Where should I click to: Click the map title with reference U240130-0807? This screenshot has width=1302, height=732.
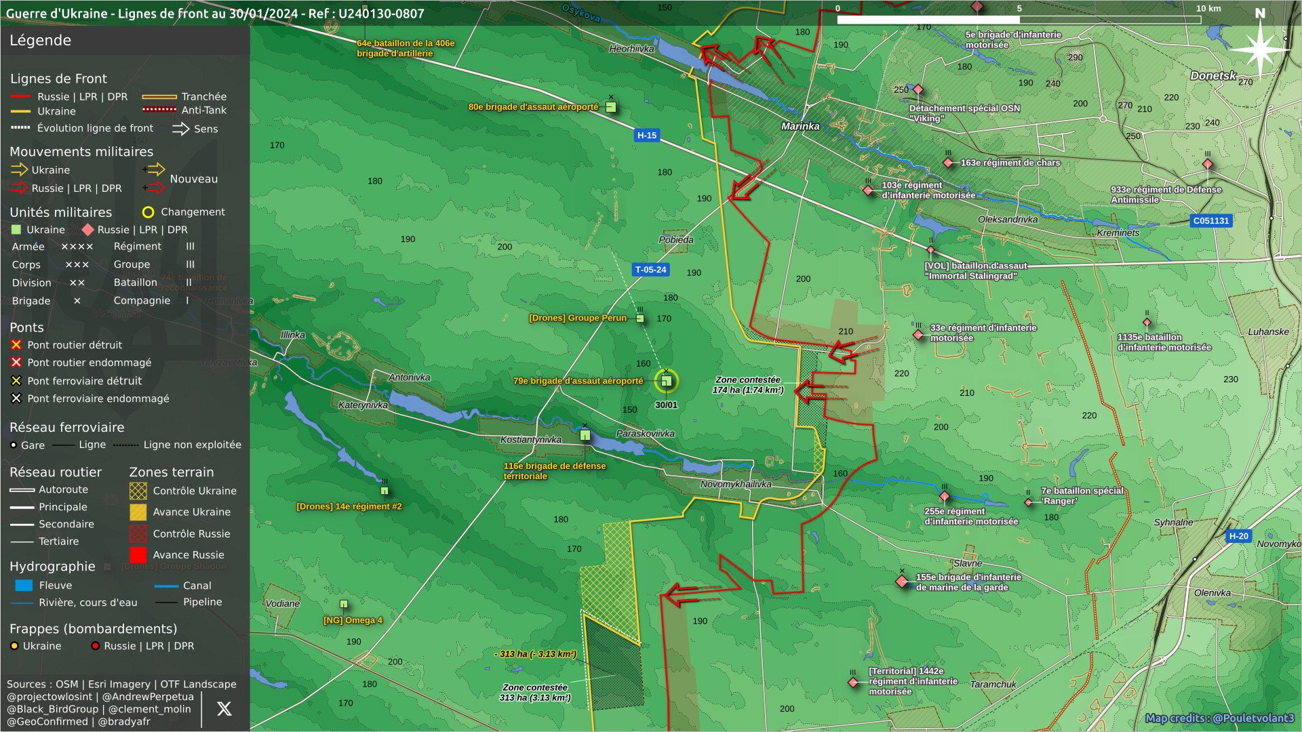215,13
